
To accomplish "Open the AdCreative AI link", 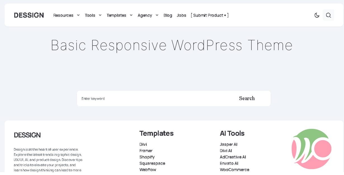I will pos(233,157).
